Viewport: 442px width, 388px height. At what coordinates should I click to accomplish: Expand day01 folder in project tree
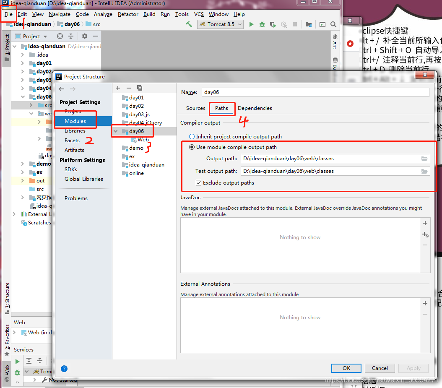(23, 63)
